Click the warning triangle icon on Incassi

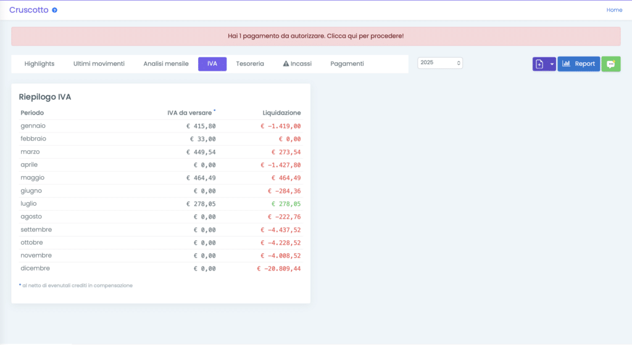(286, 64)
